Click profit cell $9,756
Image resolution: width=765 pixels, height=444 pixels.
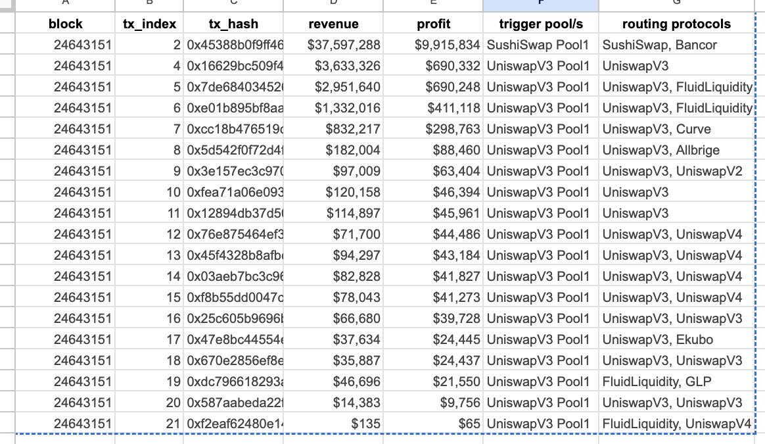pyautogui.click(x=433, y=402)
